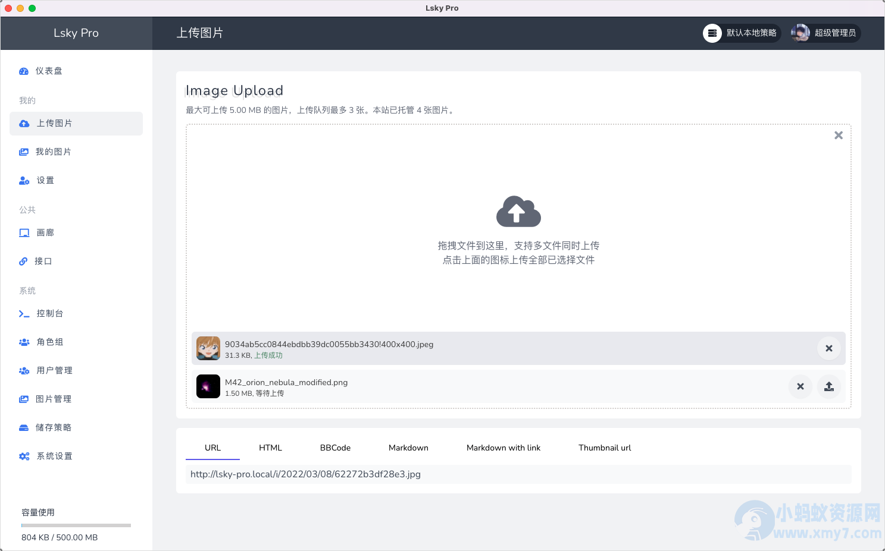Image resolution: width=885 pixels, height=551 pixels.
Task: Click the large cloud upload icon
Action: coord(518,211)
